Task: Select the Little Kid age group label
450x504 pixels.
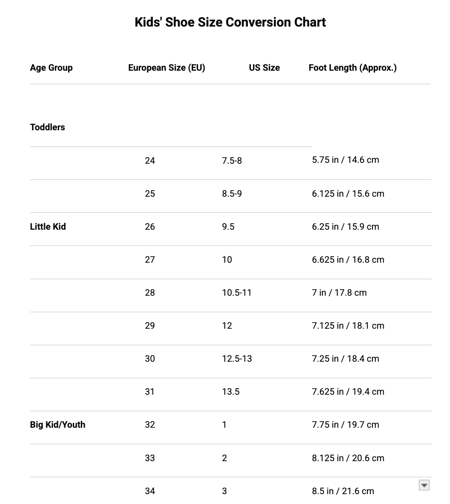Action: tap(48, 227)
